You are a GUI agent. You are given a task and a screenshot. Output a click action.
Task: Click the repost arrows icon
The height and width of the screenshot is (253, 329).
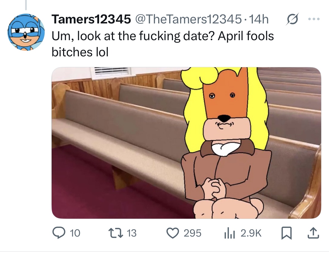116,233
